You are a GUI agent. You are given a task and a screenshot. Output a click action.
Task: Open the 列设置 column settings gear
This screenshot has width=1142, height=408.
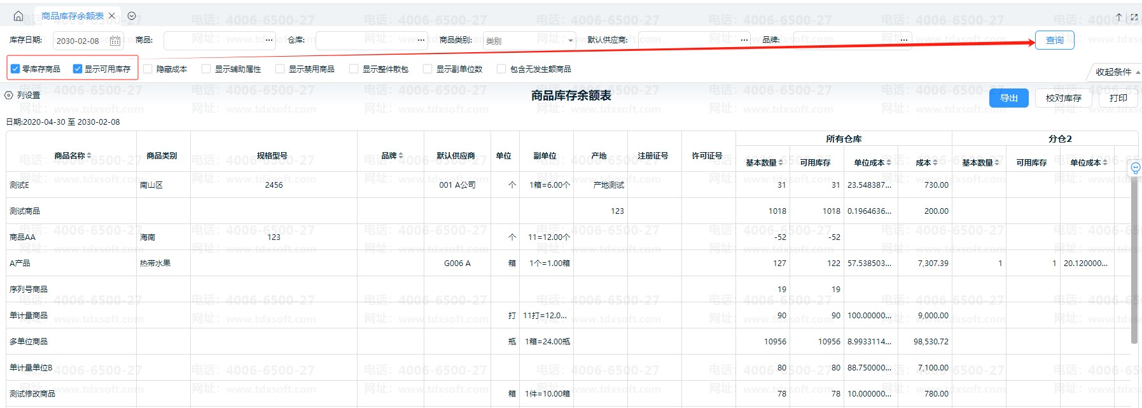point(9,95)
